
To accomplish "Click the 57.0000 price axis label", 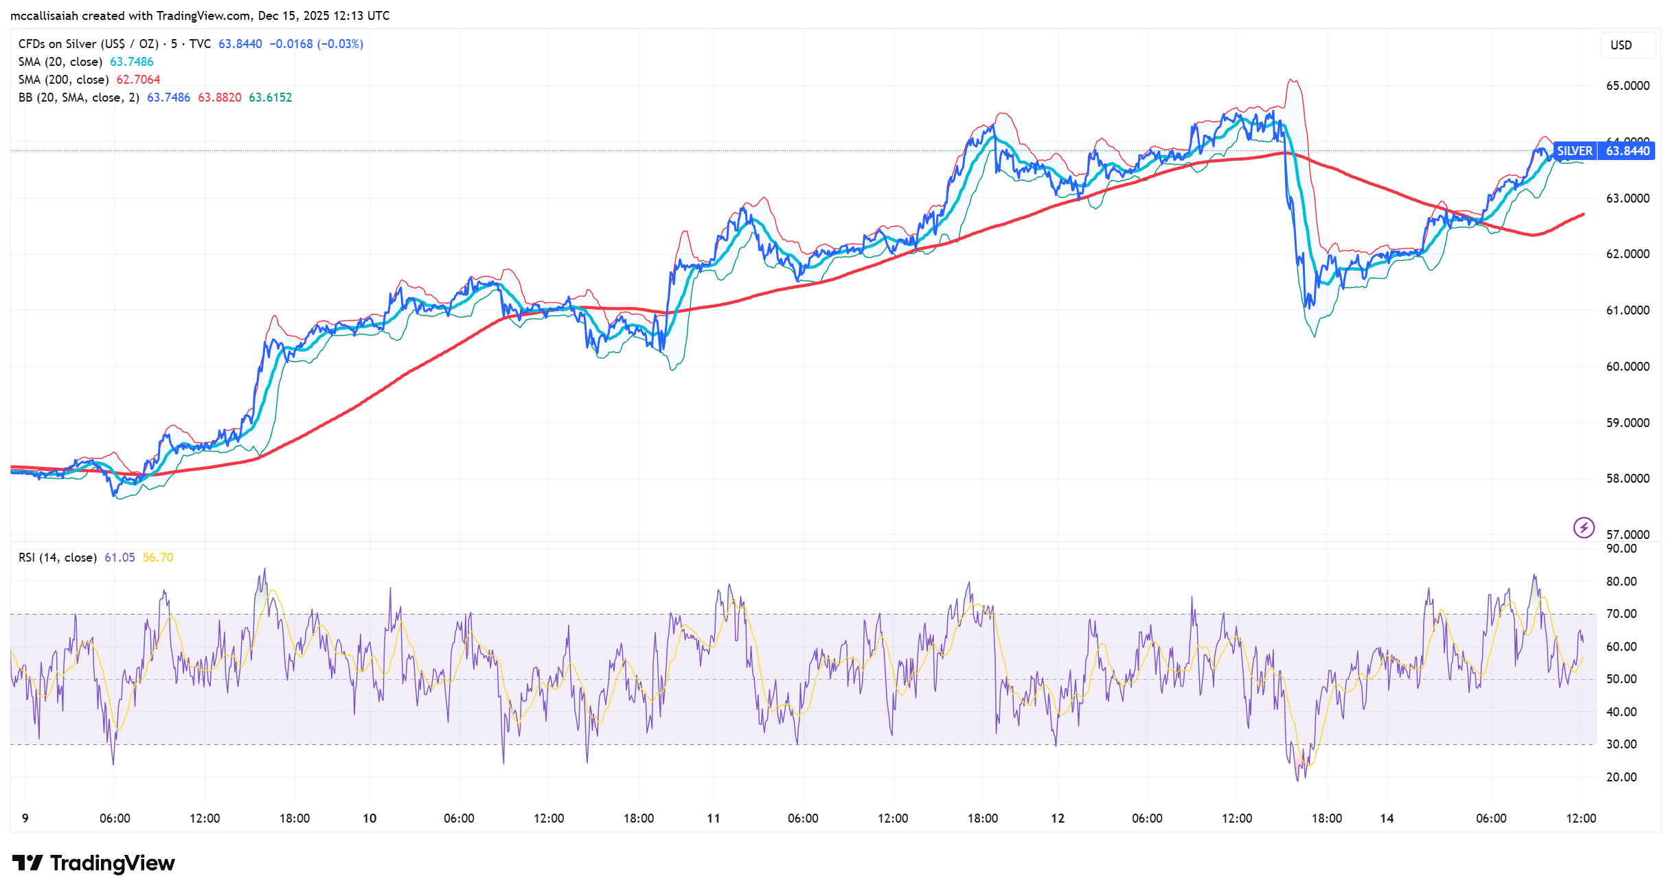I will [x=1627, y=534].
